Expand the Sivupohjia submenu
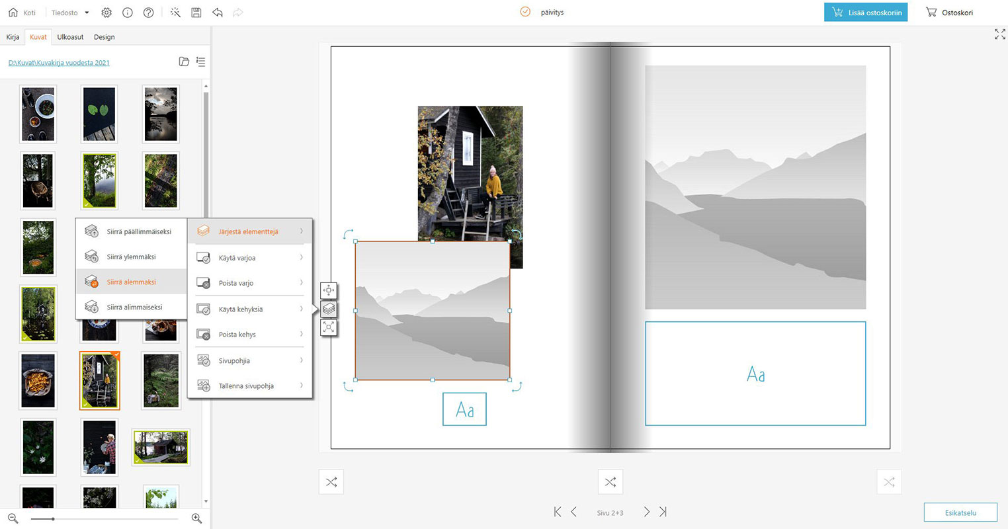This screenshot has width=1008, height=529. tap(250, 361)
